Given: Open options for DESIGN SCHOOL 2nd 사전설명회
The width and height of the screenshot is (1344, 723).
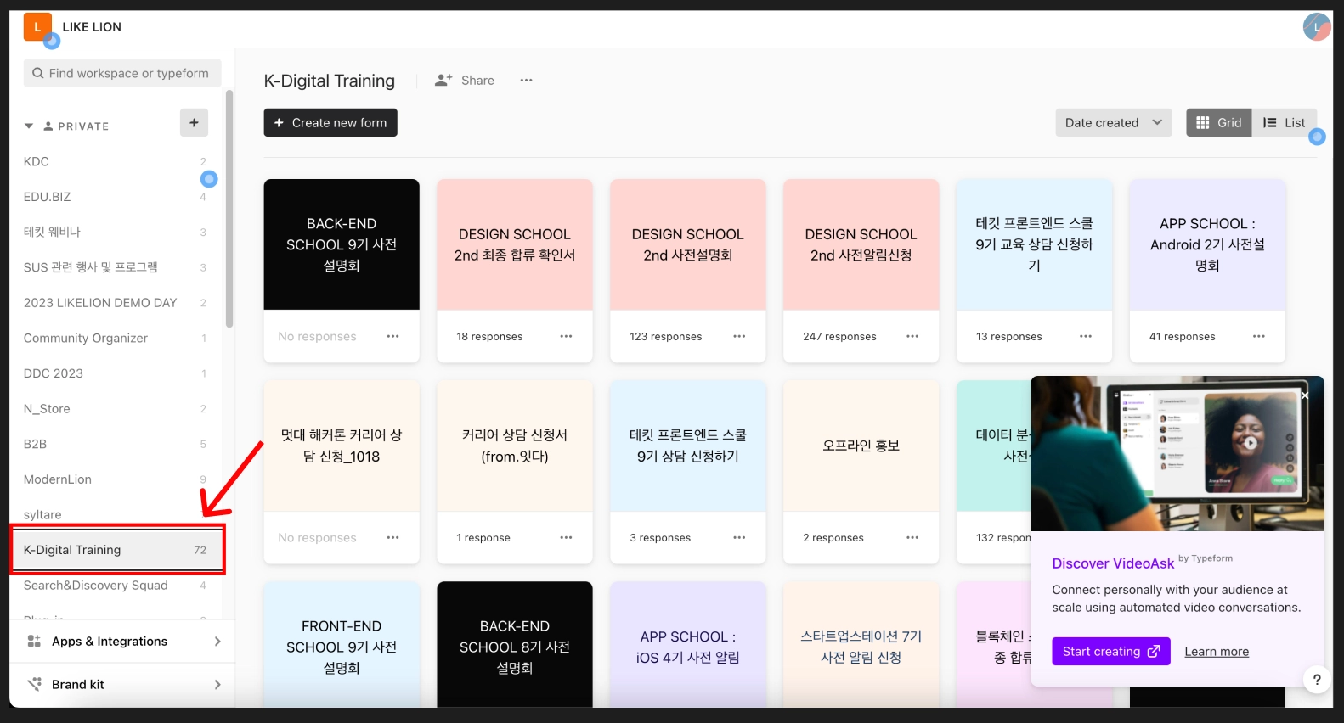Looking at the screenshot, I should 739,337.
